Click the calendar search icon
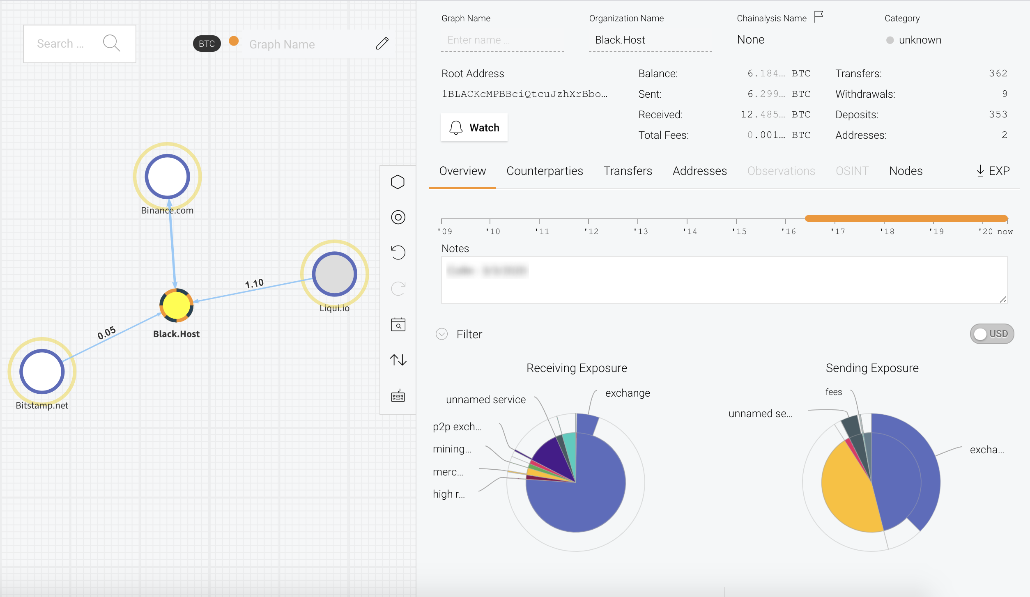Image resolution: width=1030 pixels, height=597 pixels. pos(398,324)
